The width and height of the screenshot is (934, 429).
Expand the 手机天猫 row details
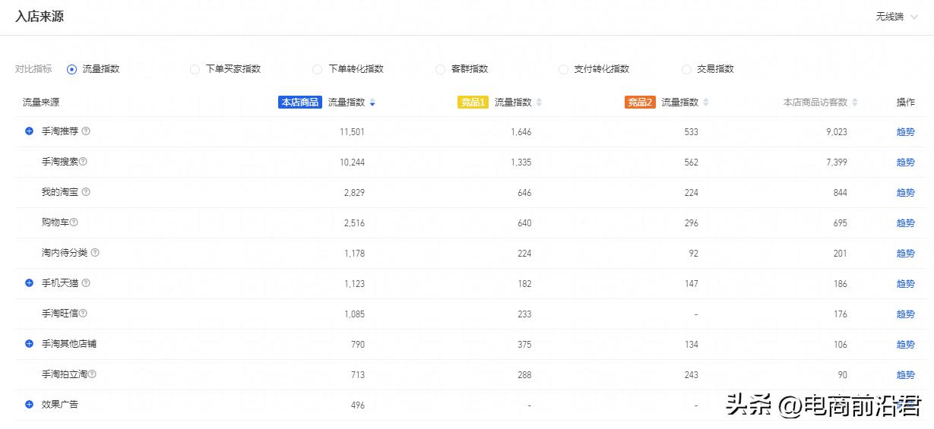pos(29,283)
